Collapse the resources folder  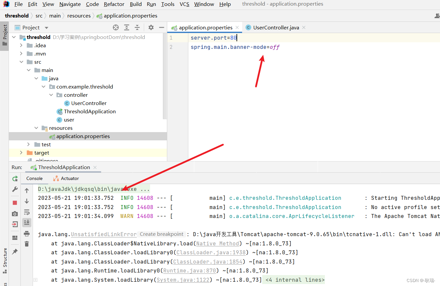(x=36, y=128)
